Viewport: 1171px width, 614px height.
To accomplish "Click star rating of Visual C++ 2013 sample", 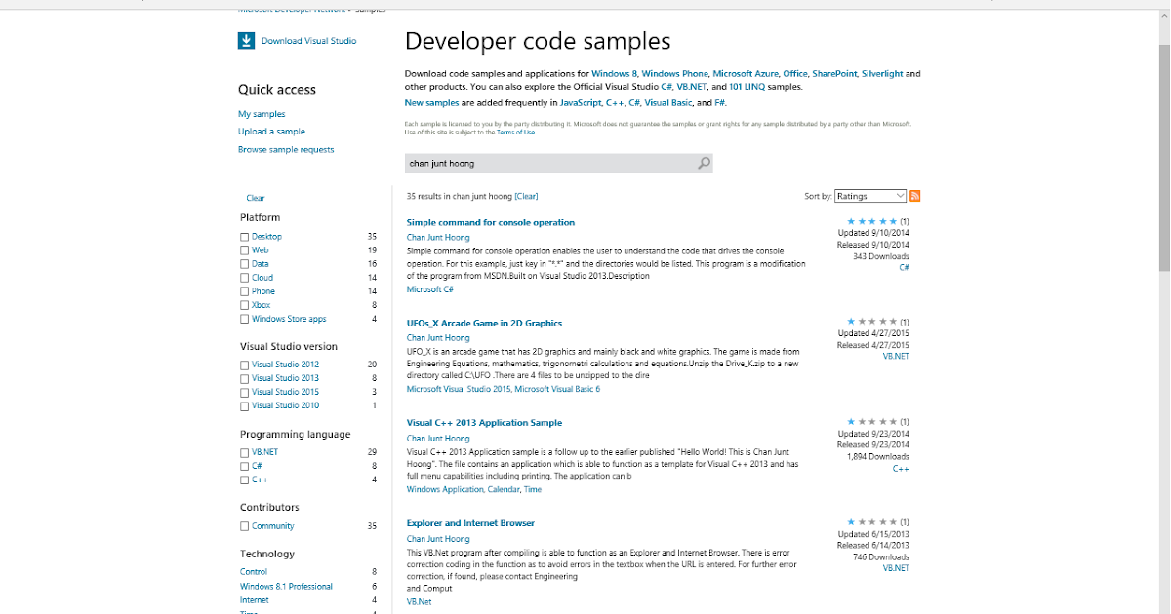I will pyautogui.click(x=871, y=422).
